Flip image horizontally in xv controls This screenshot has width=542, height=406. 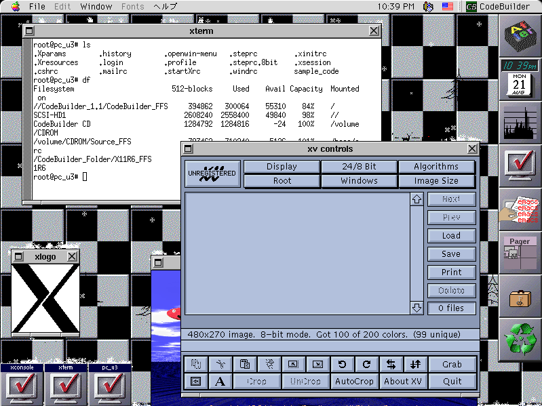coord(391,364)
